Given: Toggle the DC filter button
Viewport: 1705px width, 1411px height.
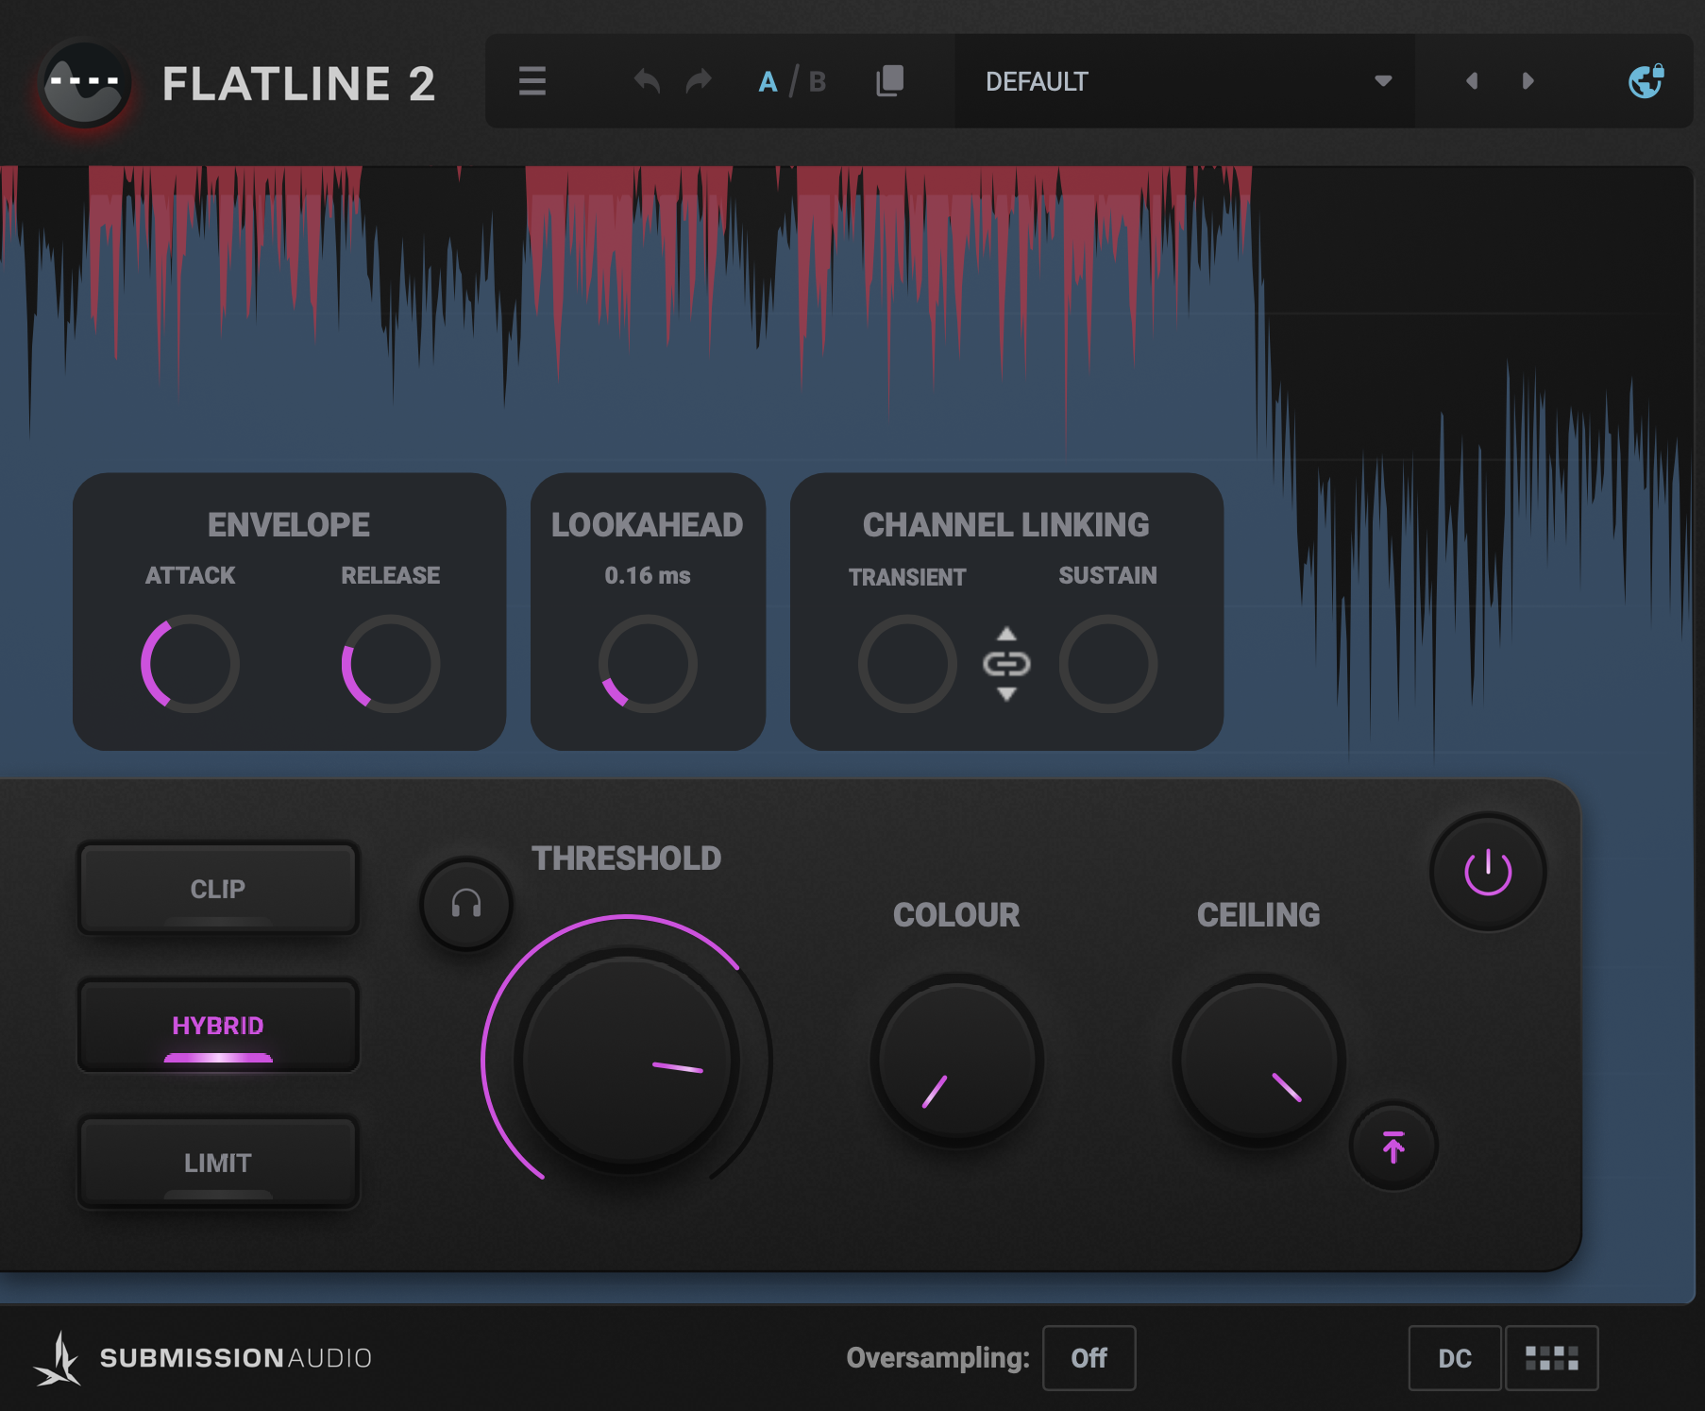Looking at the screenshot, I should pyautogui.click(x=1454, y=1359).
